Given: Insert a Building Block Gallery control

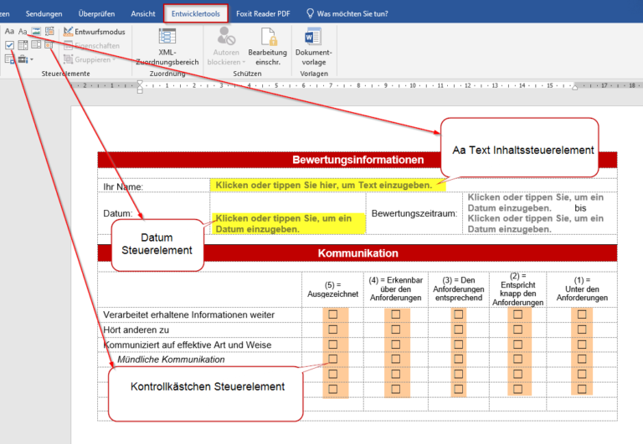Looking at the screenshot, I should click(x=49, y=32).
